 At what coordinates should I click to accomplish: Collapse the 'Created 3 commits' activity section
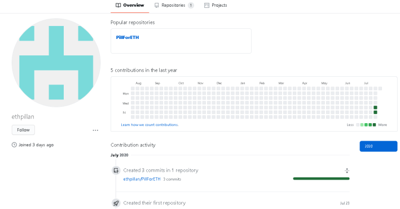click(x=347, y=171)
